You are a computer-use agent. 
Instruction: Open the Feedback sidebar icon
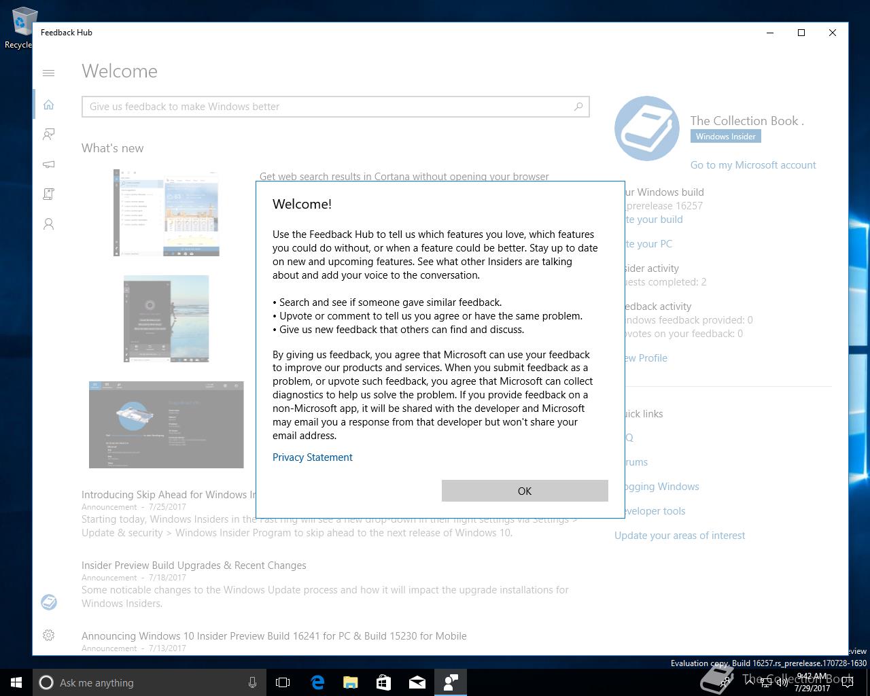tap(48, 135)
